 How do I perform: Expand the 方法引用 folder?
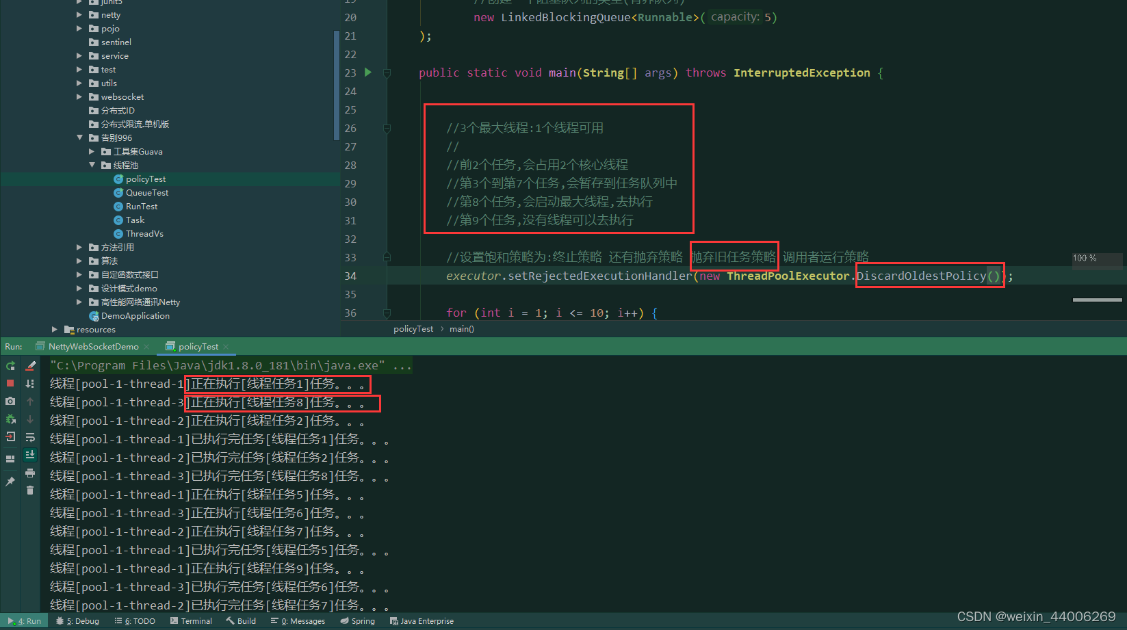click(80, 247)
